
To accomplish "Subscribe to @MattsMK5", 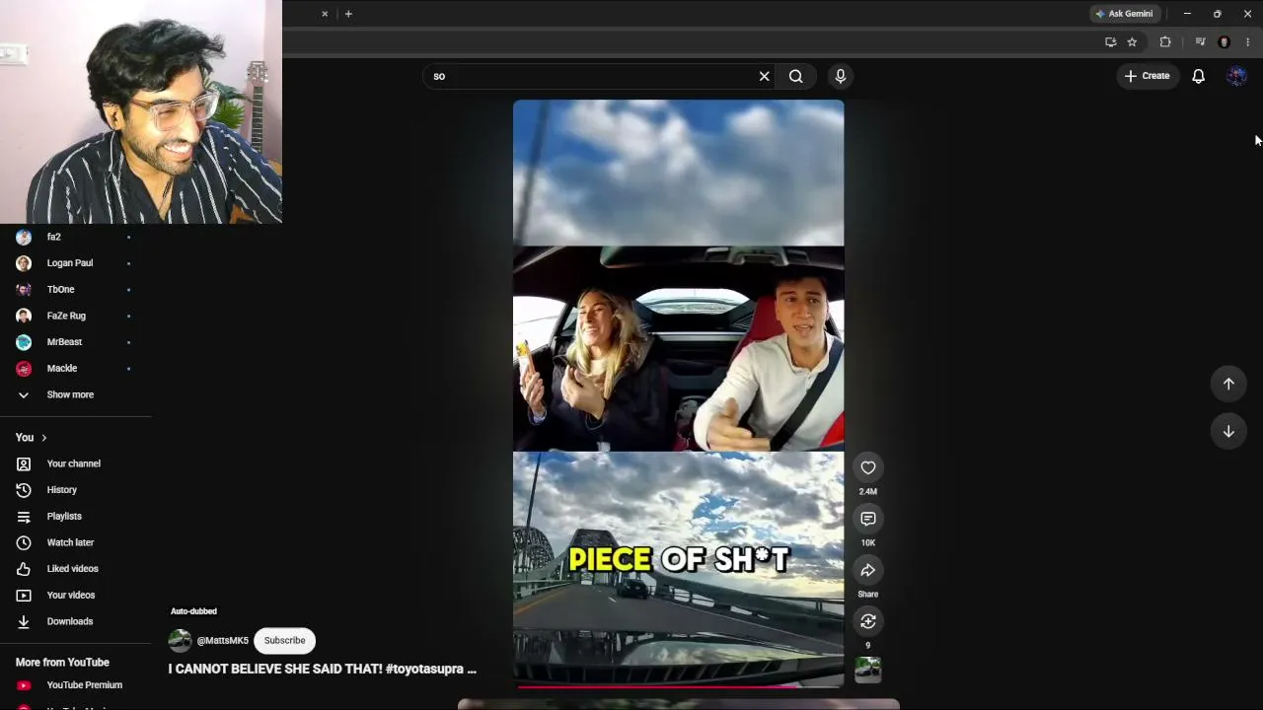I will pyautogui.click(x=284, y=640).
